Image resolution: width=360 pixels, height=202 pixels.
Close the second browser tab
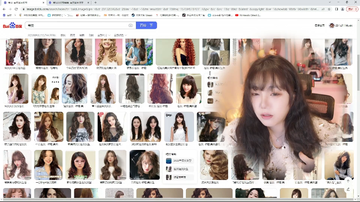click(88, 3)
